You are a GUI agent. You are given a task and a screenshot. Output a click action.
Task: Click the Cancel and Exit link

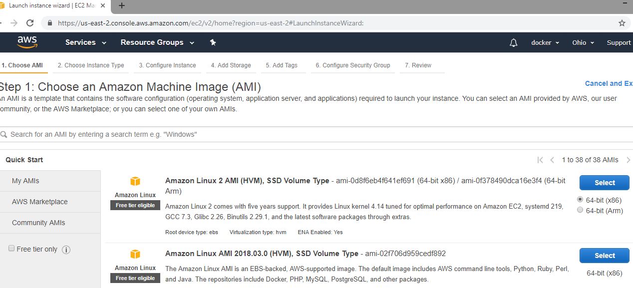click(x=609, y=84)
